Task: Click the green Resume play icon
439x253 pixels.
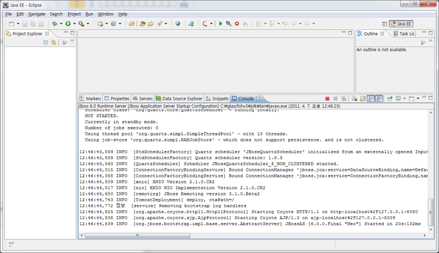Action: (221, 24)
